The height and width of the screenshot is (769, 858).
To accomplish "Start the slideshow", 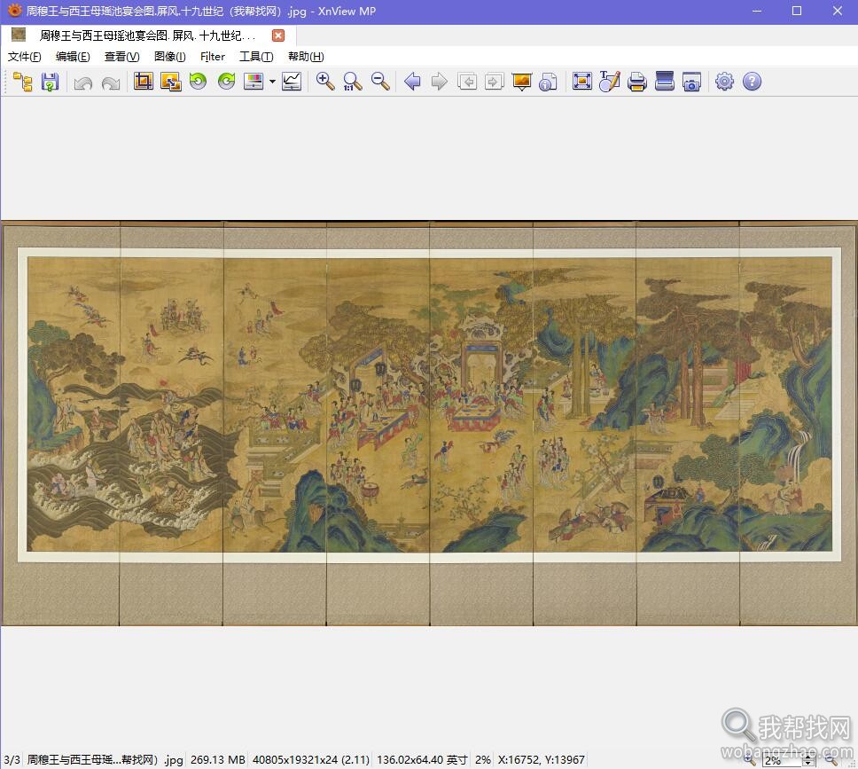I will tap(522, 82).
